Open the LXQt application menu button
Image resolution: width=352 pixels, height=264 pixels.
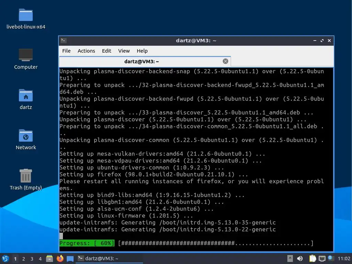coord(5,258)
